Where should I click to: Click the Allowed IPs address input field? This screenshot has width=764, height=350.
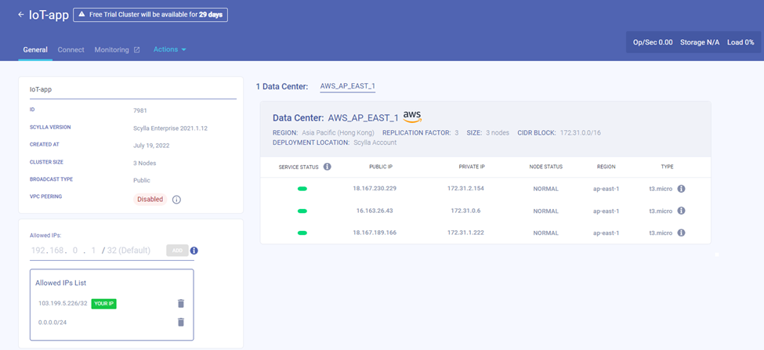[x=64, y=251]
